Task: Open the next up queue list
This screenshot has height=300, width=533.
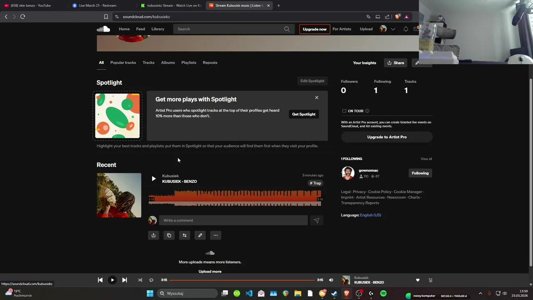Action: [431, 280]
